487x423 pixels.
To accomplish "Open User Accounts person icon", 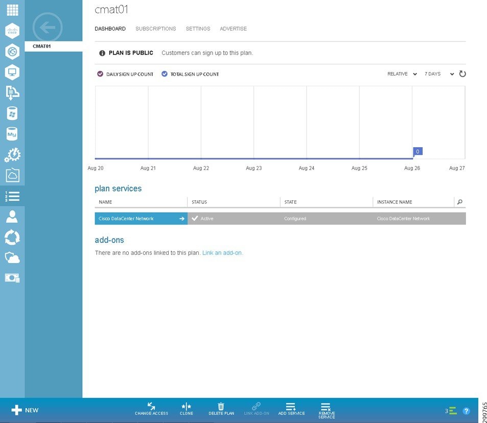I will point(12,217).
